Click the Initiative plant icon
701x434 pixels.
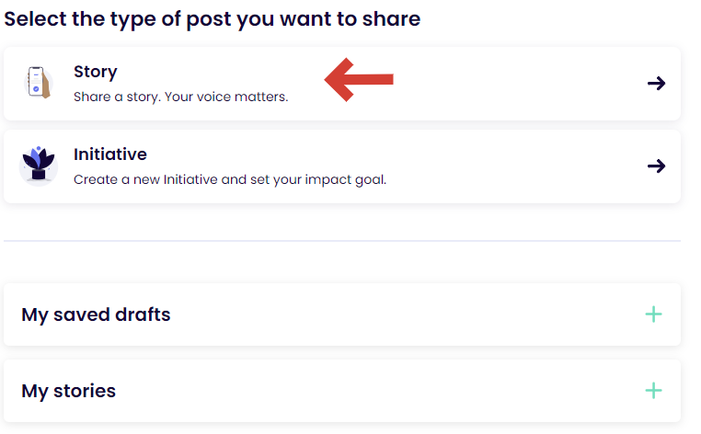38,166
